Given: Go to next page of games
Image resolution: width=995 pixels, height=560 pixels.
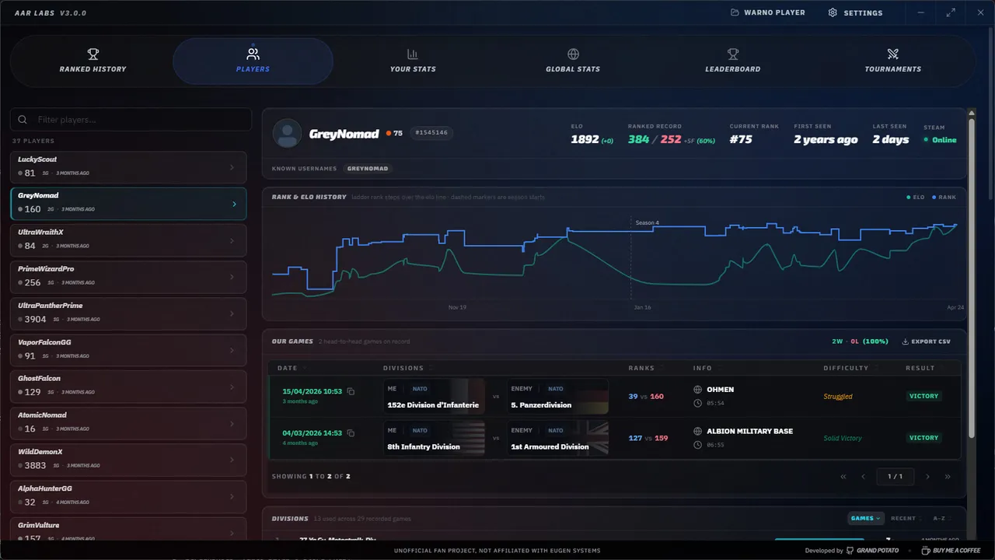Looking at the screenshot, I should click(927, 477).
